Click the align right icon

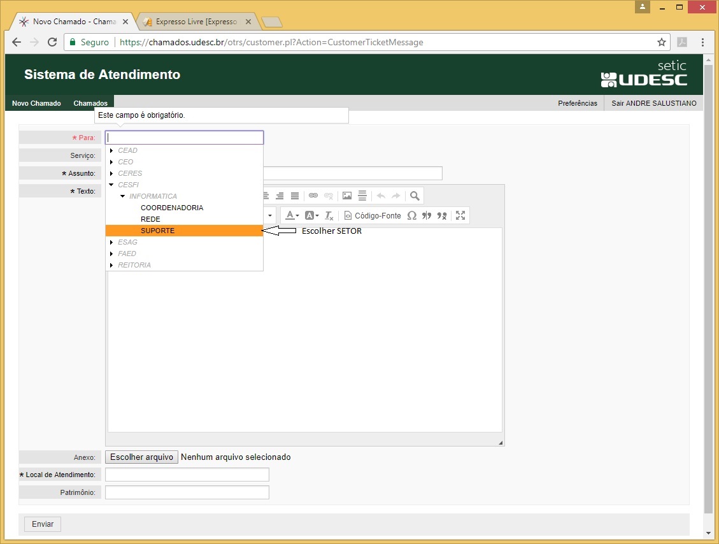pos(280,196)
